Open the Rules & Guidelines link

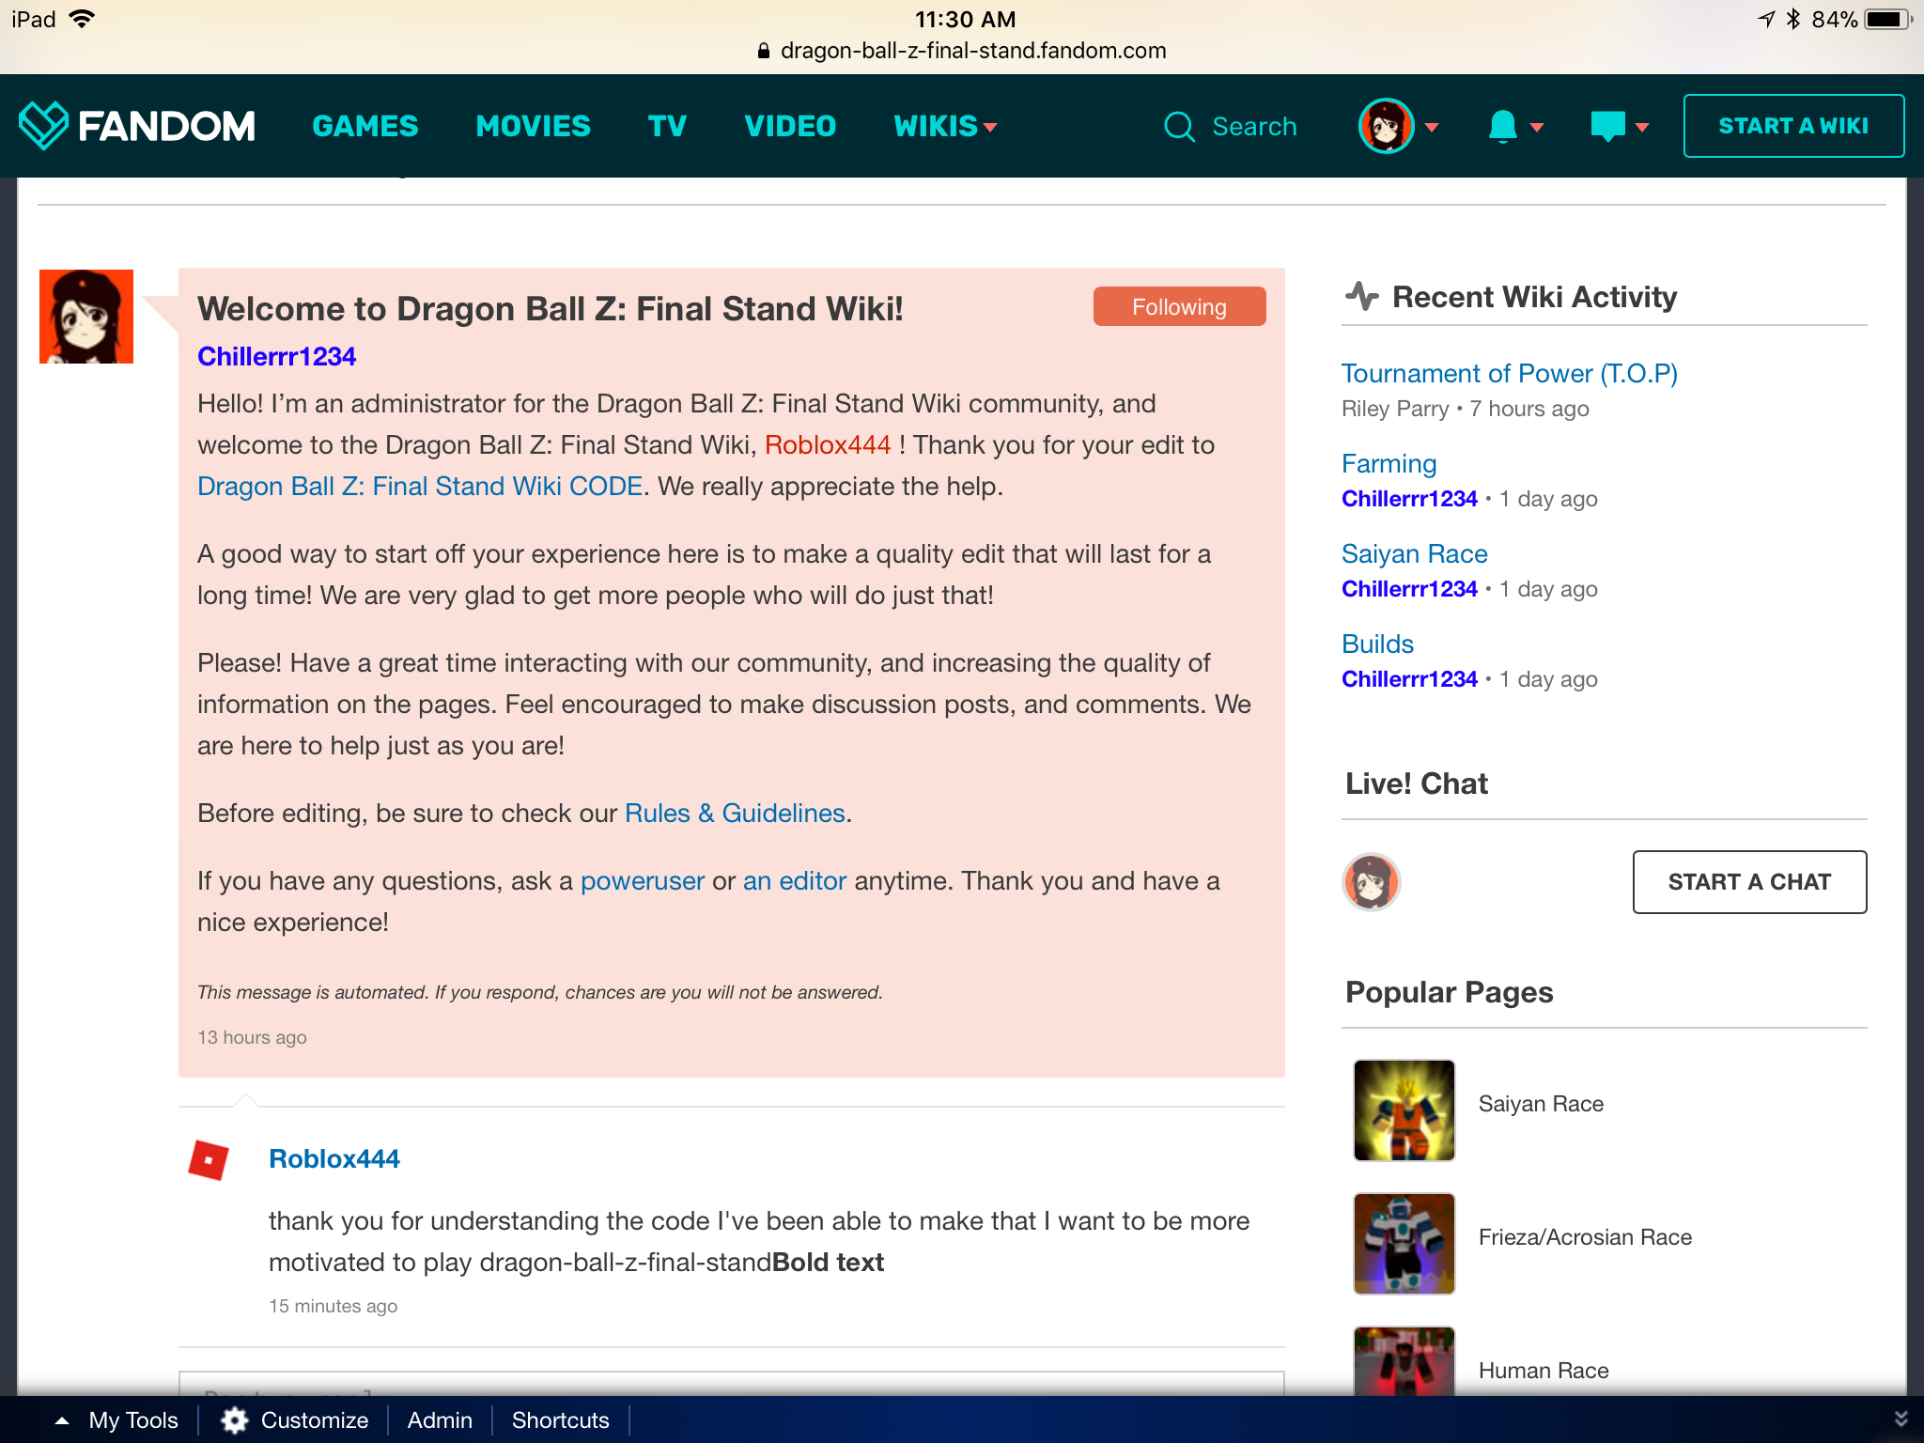tap(735, 814)
